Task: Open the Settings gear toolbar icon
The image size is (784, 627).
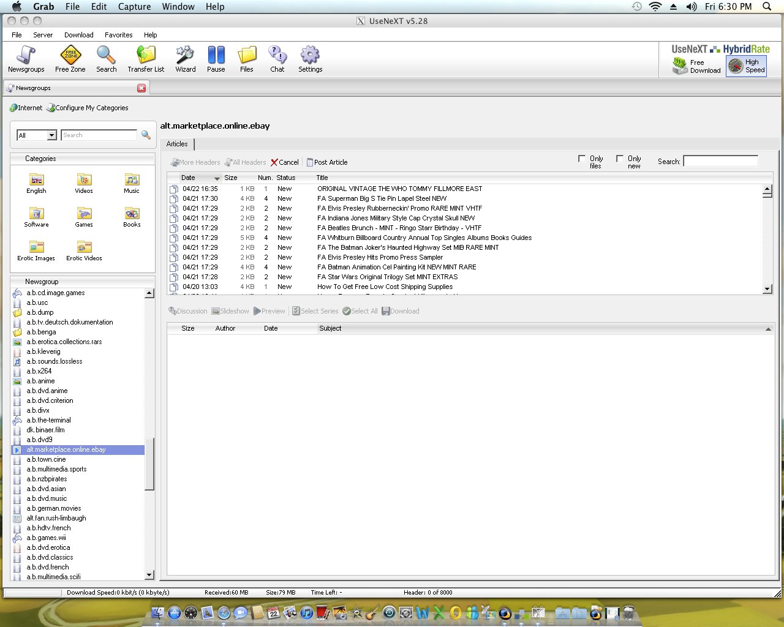Action: (310, 55)
